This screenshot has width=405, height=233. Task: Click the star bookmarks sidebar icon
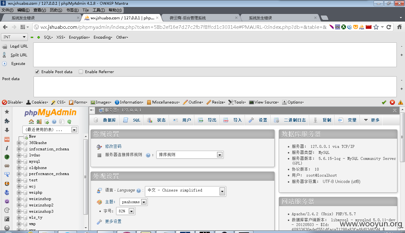[x=7, y=112]
